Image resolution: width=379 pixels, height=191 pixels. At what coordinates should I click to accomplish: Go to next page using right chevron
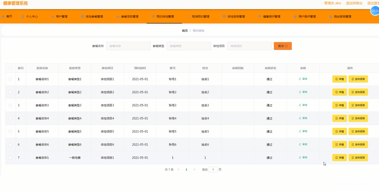[x=194, y=170]
